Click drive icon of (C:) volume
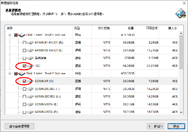 tap(30, 66)
